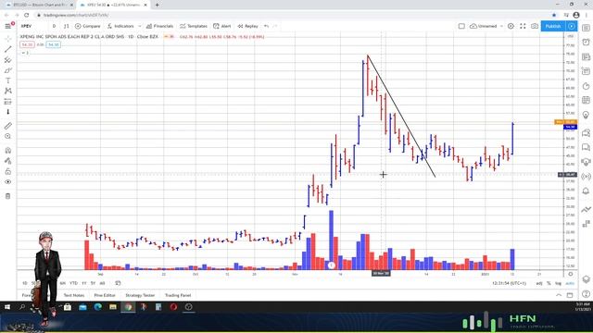Expand the layout dropdown arrow beside Unnamed
Image resolution: width=593 pixels, height=333 pixels.
501,26
